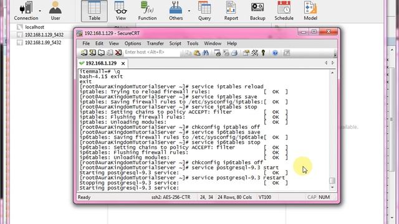Click the previous tab arrow in SecureCRT
Viewport: 399px width, 224px height.
click(x=326, y=63)
